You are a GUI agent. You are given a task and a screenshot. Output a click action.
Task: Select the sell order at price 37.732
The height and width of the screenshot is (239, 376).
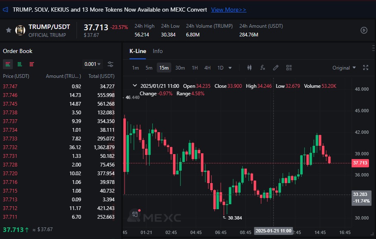(58, 147)
